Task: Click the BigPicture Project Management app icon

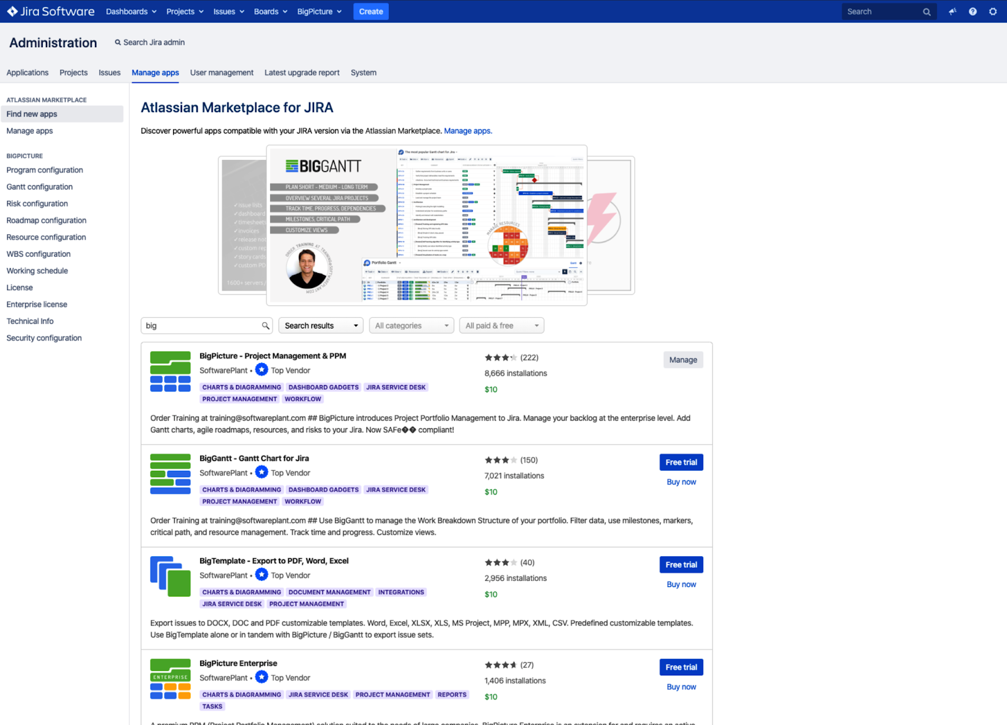Action: [x=170, y=371]
